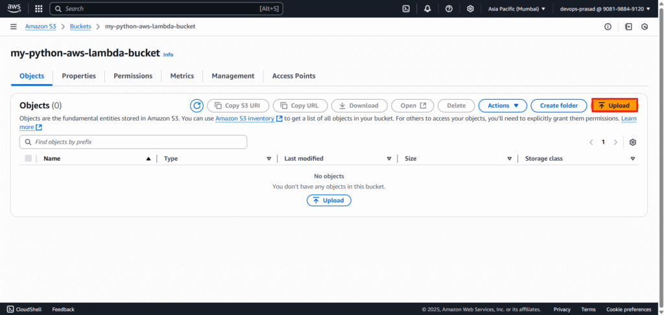
Task: Open the table preferences gear icon
Action: click(633, 142)
